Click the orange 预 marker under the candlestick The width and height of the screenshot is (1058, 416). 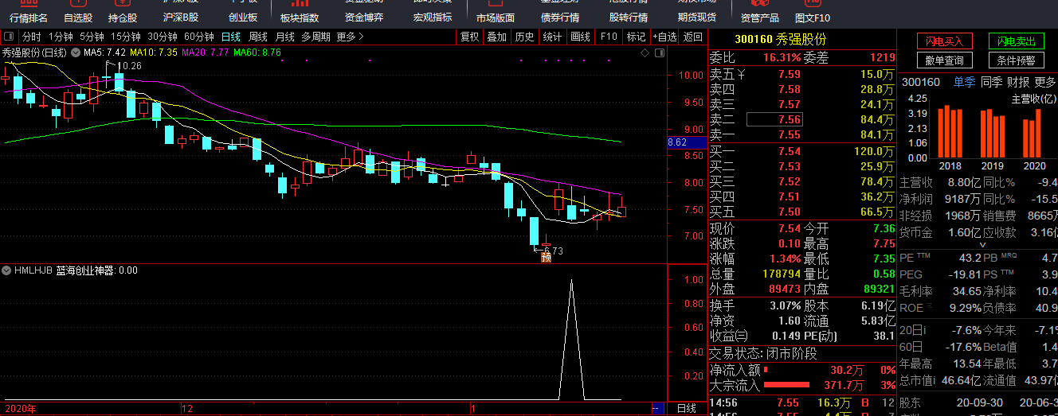[546, 257]
